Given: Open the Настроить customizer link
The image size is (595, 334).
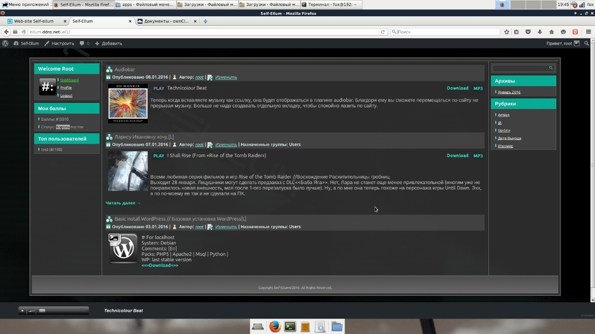Looking at the screenshot, I should pyautogui.click(x=59, y=43).
